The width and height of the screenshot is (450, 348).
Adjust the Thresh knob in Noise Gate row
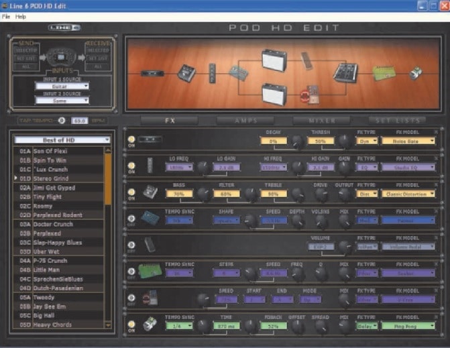344,141
